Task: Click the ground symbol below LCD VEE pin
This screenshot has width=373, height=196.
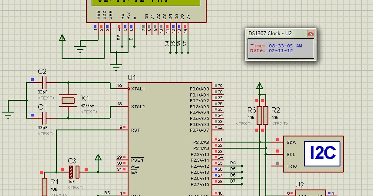Action: (x=116, y=67)
